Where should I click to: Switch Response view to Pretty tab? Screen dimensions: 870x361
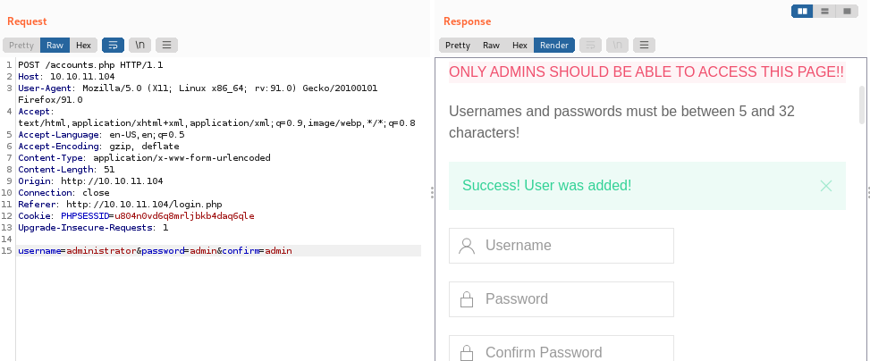pos(458,46)
